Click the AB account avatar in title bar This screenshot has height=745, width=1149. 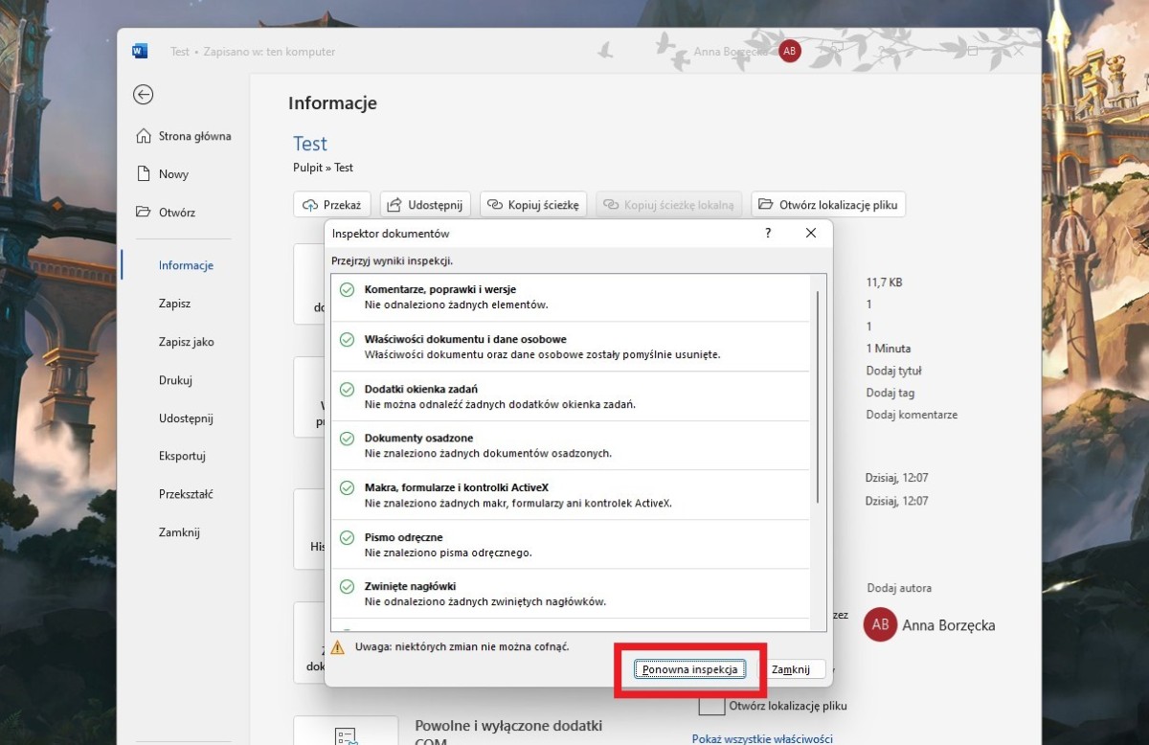[x=789, y=52]
